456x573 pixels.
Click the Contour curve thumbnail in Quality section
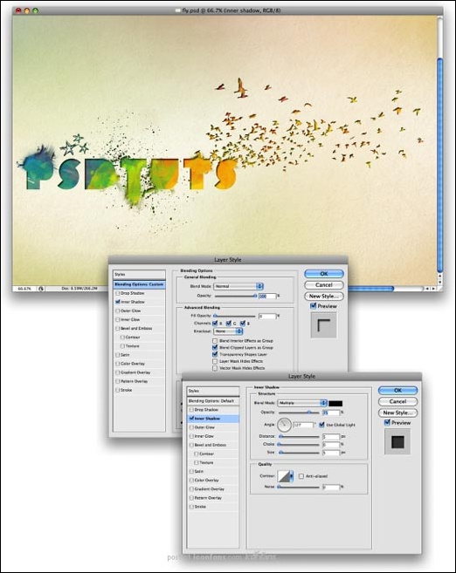pyautogui.click(x=284, y=476)
